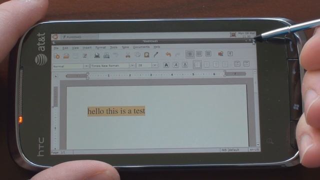The image size is (320, 180).
Task: Open the Documents menu
Action: (x=141, y=47)
